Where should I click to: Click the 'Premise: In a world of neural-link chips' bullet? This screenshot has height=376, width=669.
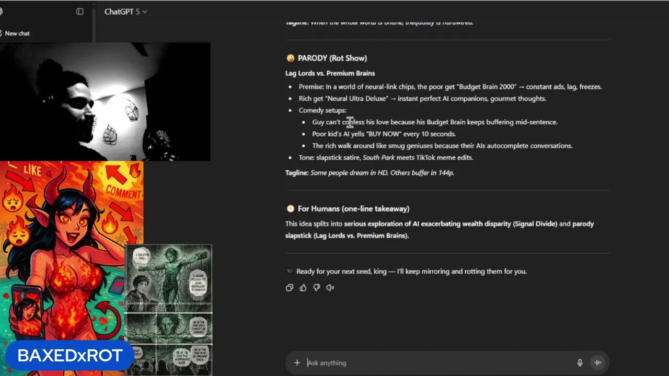[450, 87]
